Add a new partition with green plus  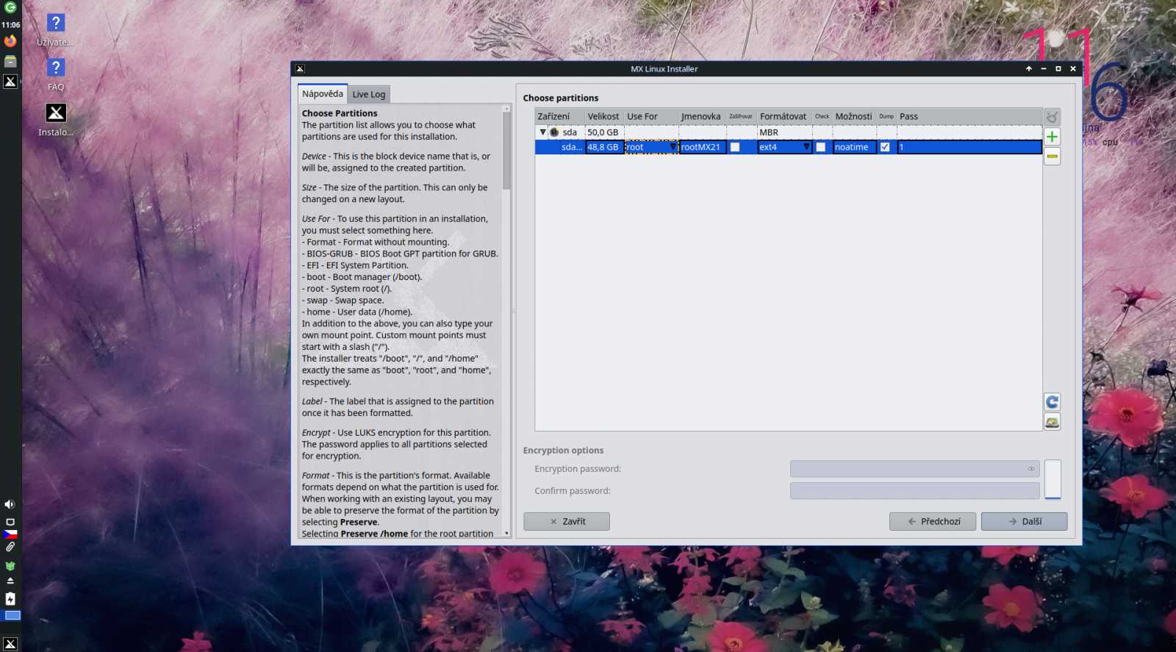coord(1052,137)
